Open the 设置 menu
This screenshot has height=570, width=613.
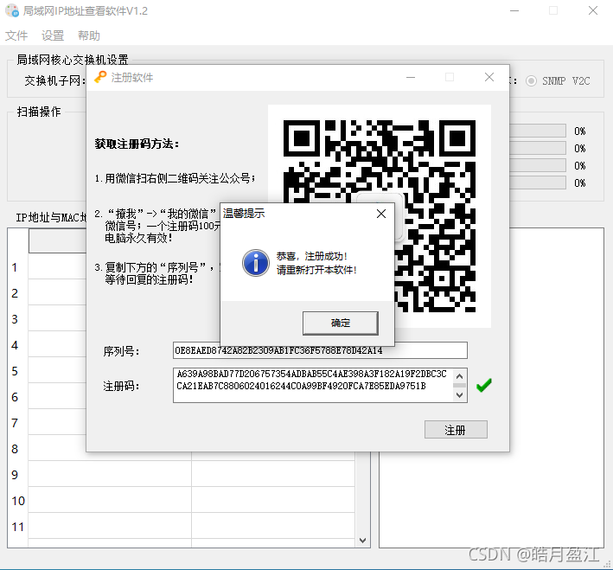point(53,35)
